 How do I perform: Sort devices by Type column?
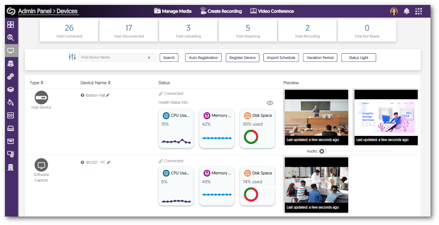pos(36,83)
